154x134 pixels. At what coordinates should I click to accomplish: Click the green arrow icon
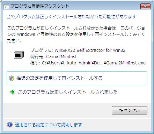pyautogui.click(x=12, y=92)
